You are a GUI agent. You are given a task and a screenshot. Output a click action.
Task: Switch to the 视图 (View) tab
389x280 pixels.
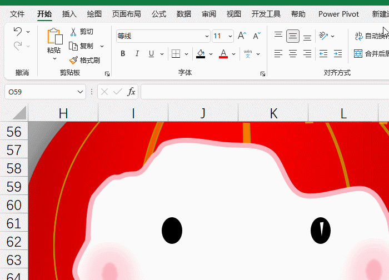234,14
